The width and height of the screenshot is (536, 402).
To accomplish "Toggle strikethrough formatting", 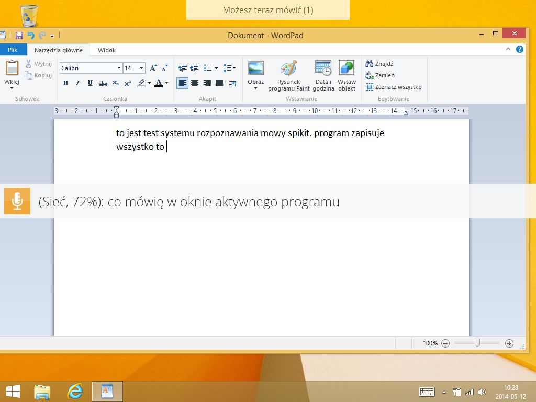I will click(x=103, y=83).
